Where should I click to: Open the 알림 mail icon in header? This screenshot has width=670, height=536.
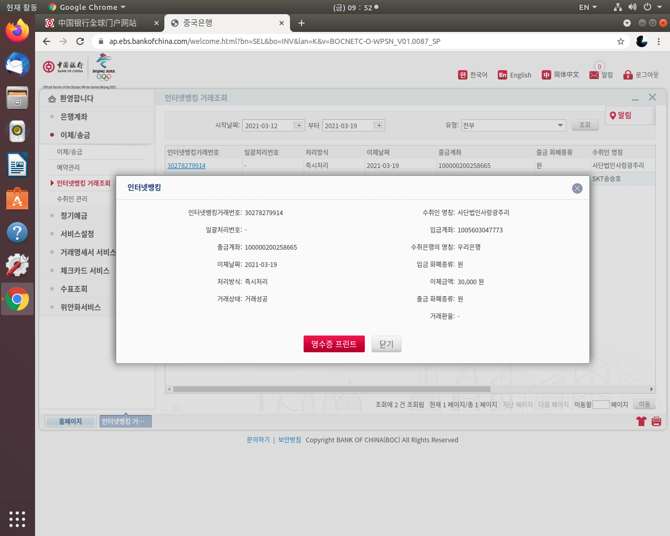point(594,75)
